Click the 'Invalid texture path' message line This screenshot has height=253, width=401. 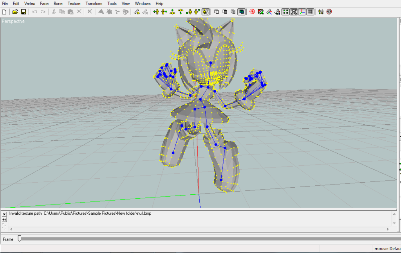pos(80,214)
